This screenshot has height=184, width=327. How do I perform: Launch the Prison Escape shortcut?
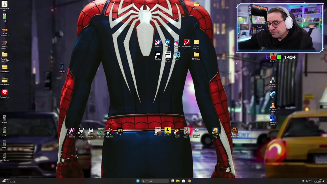(186, 133)
